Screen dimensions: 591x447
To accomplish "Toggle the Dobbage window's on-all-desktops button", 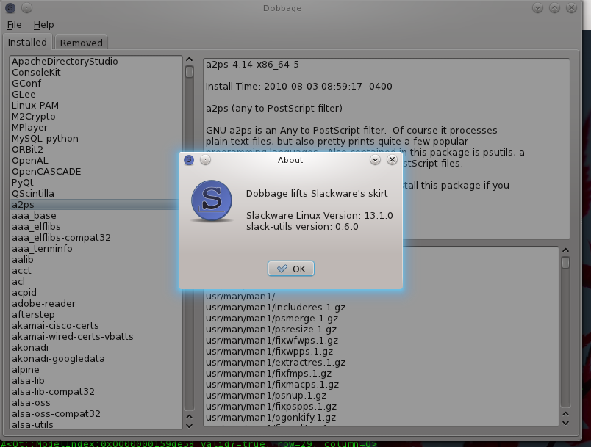I will coord(26,8).
